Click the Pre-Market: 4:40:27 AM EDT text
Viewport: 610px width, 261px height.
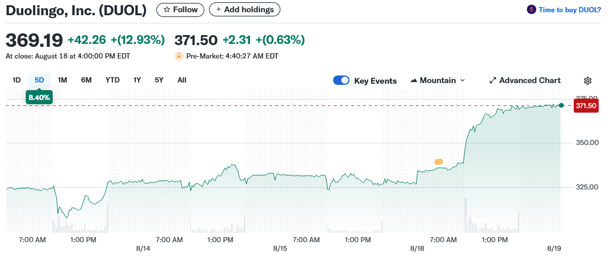[232, 56]
